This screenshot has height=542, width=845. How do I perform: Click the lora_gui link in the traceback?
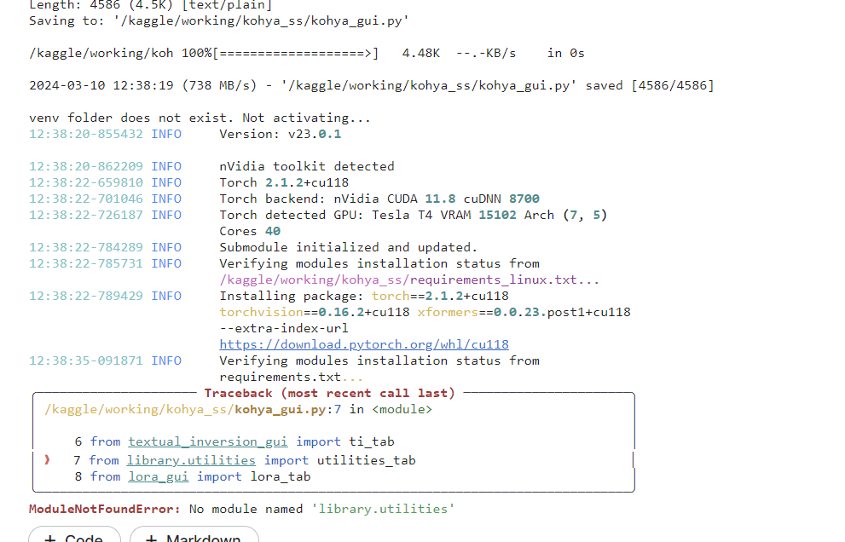[x=159, y=476]
